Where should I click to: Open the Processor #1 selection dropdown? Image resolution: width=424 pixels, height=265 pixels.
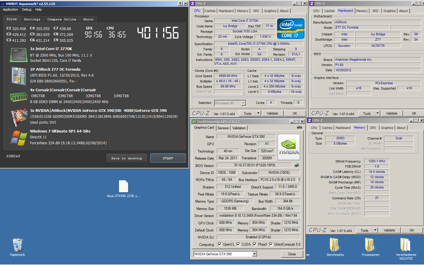[x=243, y=103]
